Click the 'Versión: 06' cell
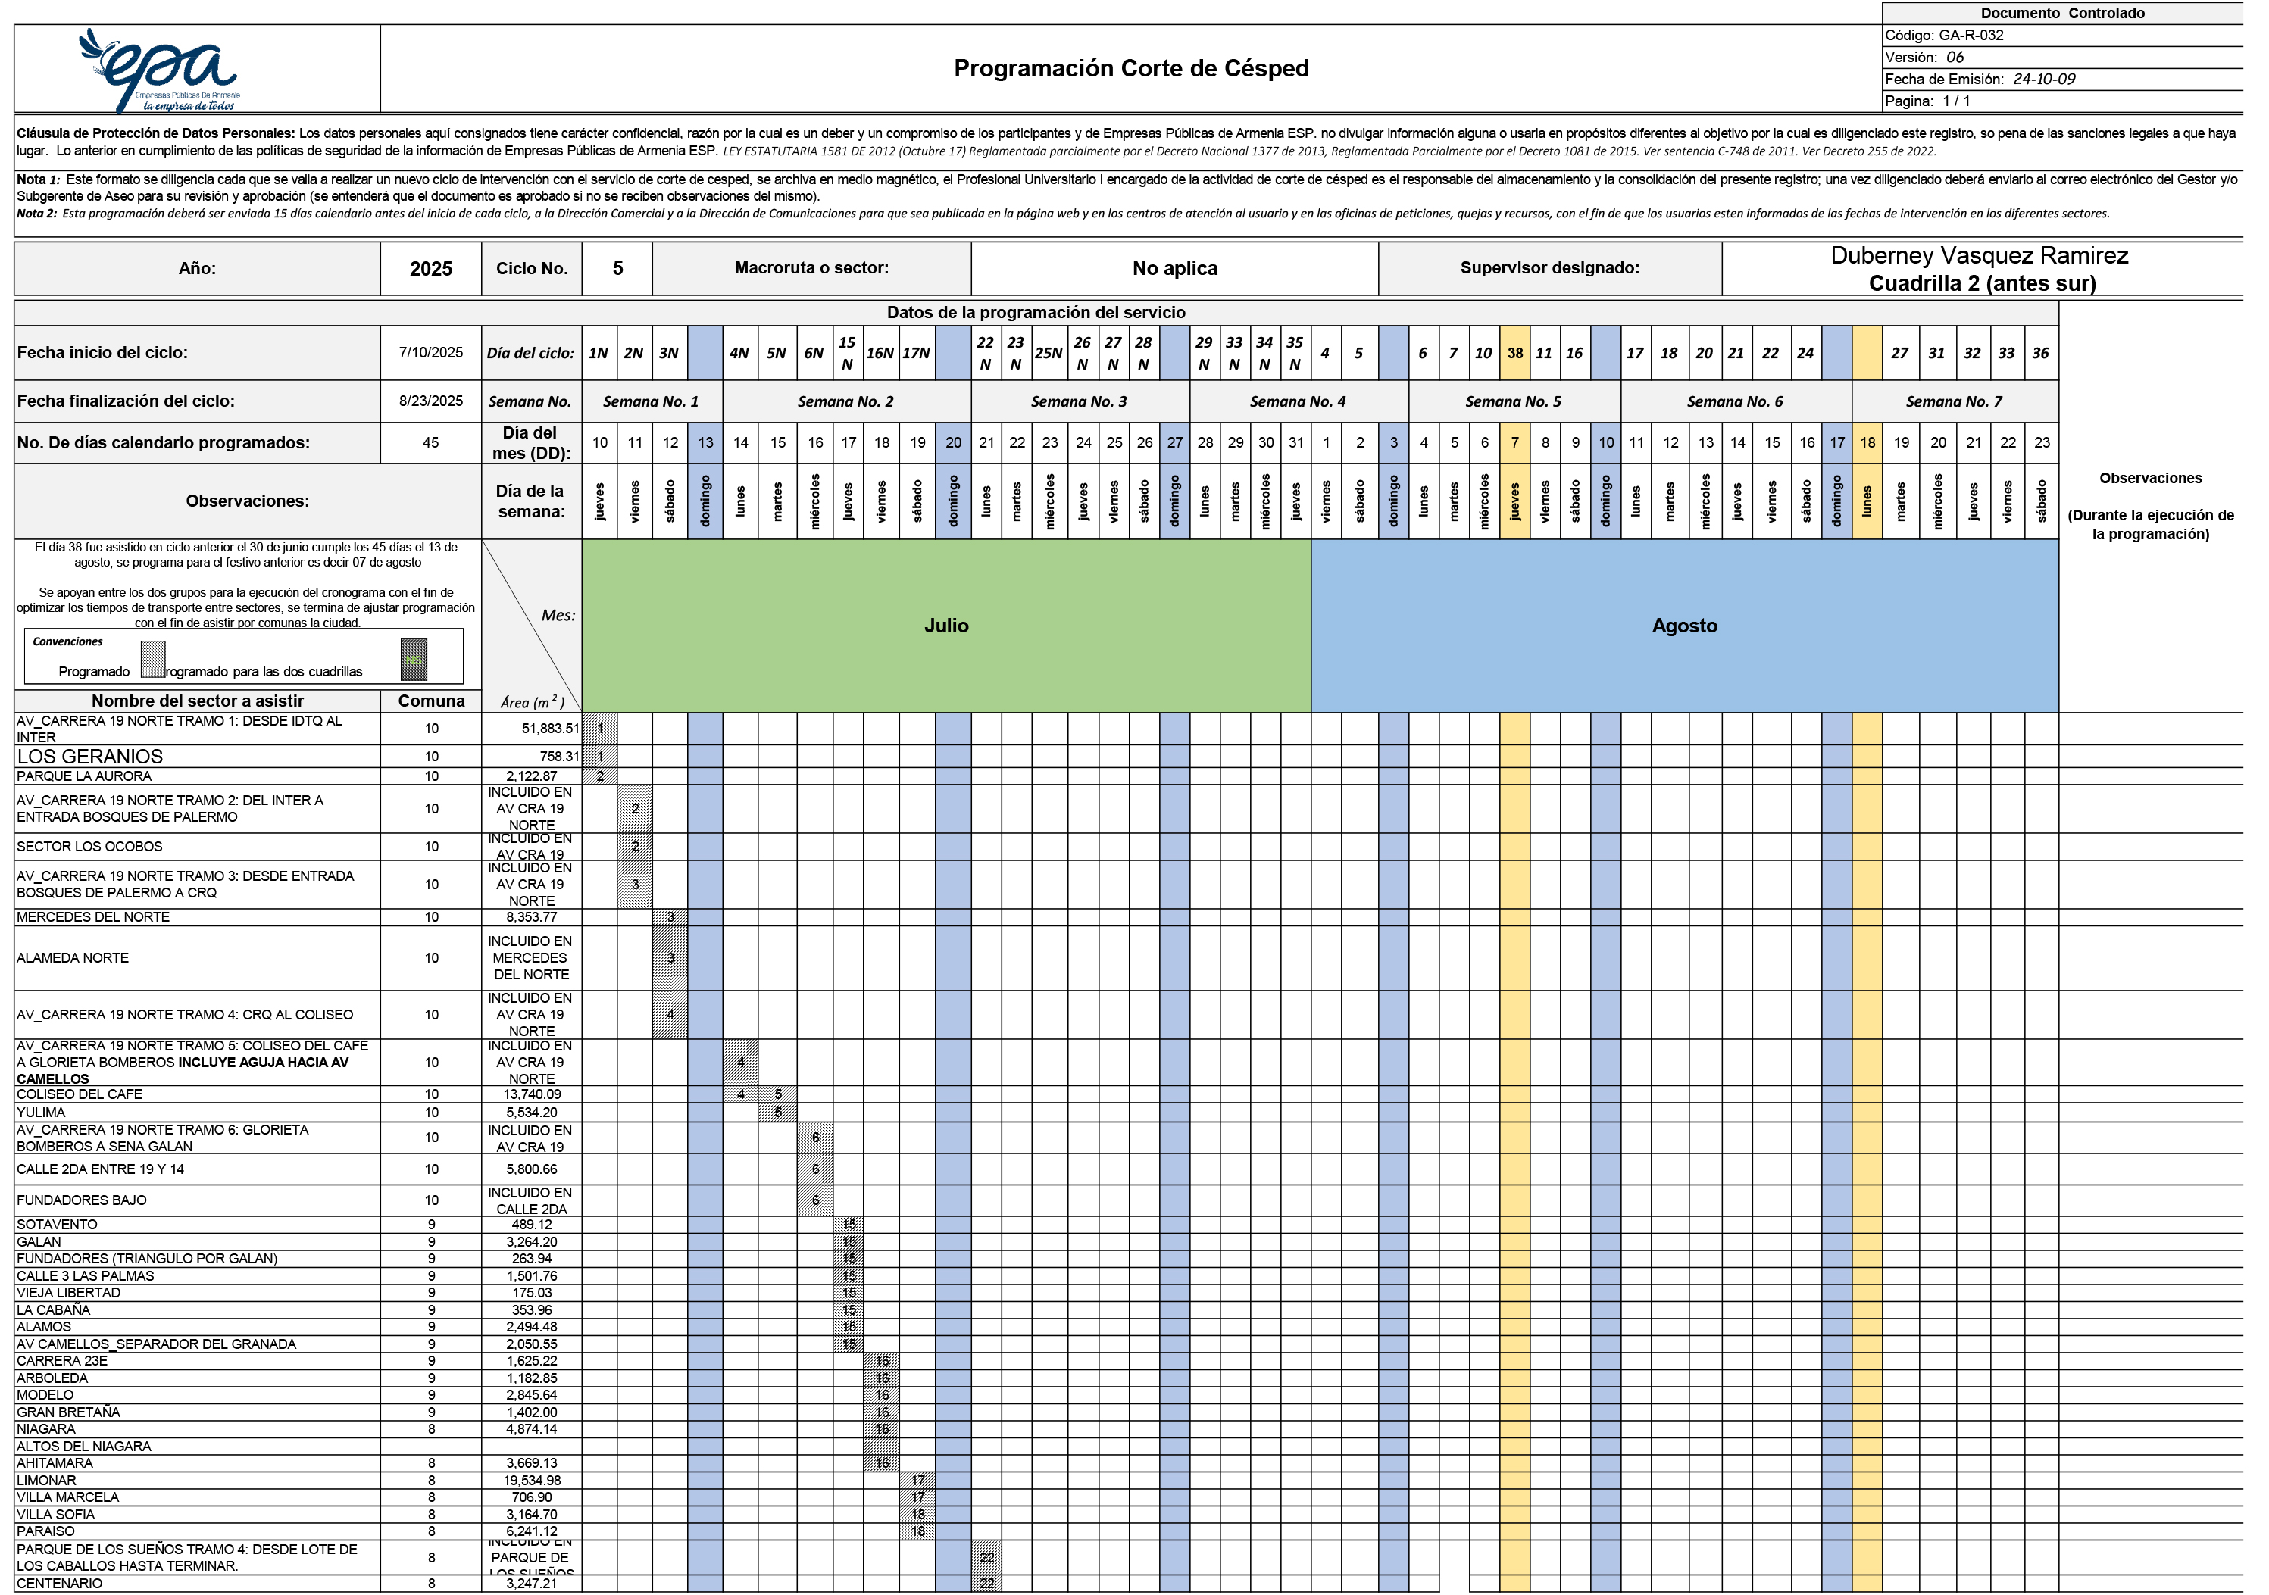The height and width of the screenshot is (1595, 2269). click(2061, 58)
